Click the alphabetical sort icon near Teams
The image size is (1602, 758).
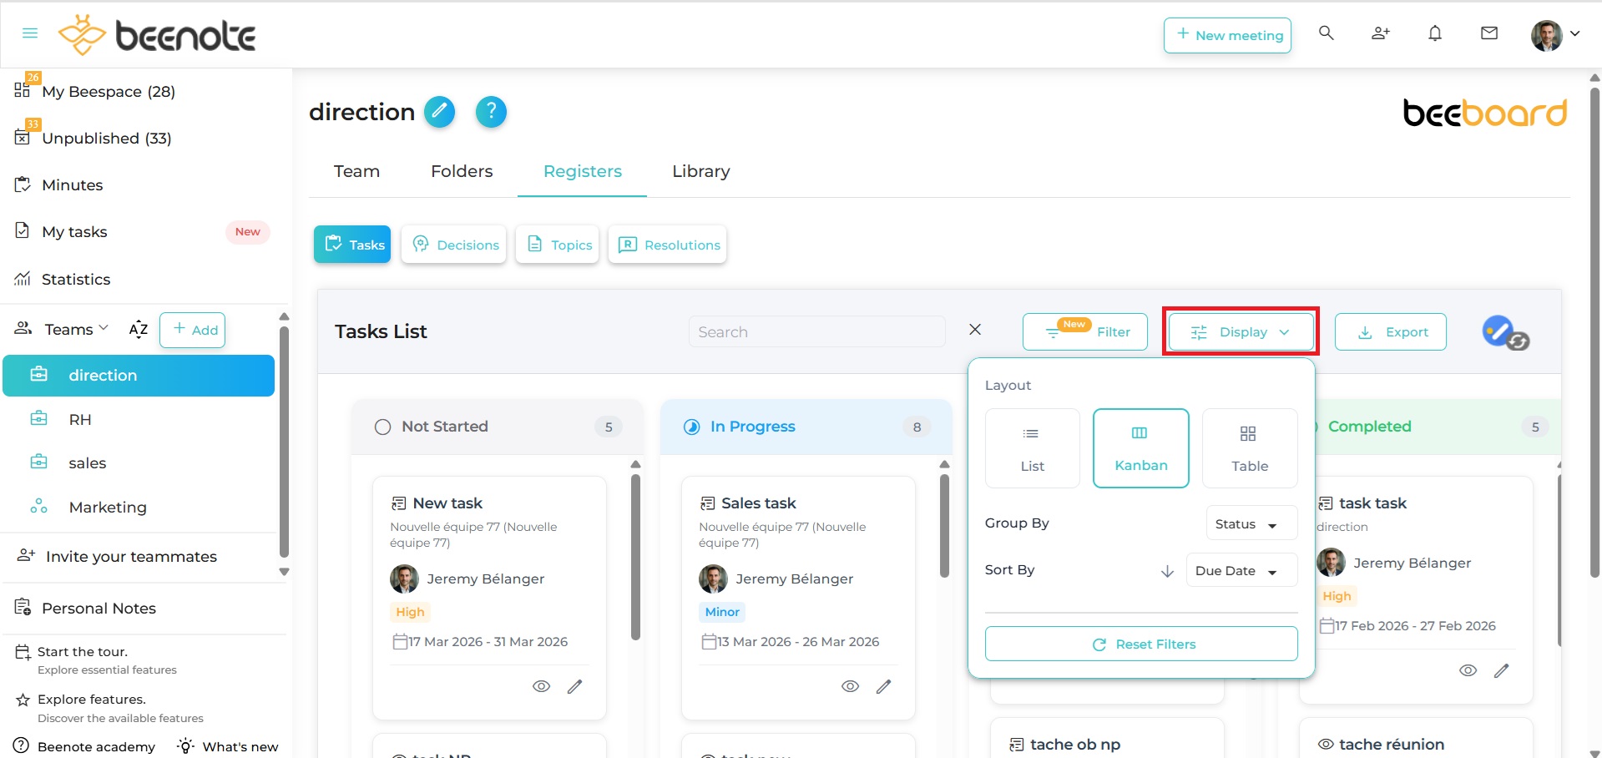[138, 330]
